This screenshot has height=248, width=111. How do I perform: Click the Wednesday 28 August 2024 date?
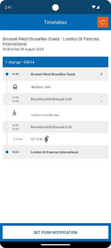tap(23, 49)
